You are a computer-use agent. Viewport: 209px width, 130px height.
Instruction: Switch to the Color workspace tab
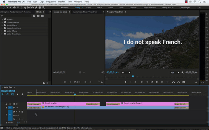pos(89,7)
